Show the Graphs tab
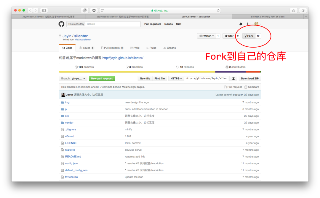320x198 pixels. pos(169,48)
